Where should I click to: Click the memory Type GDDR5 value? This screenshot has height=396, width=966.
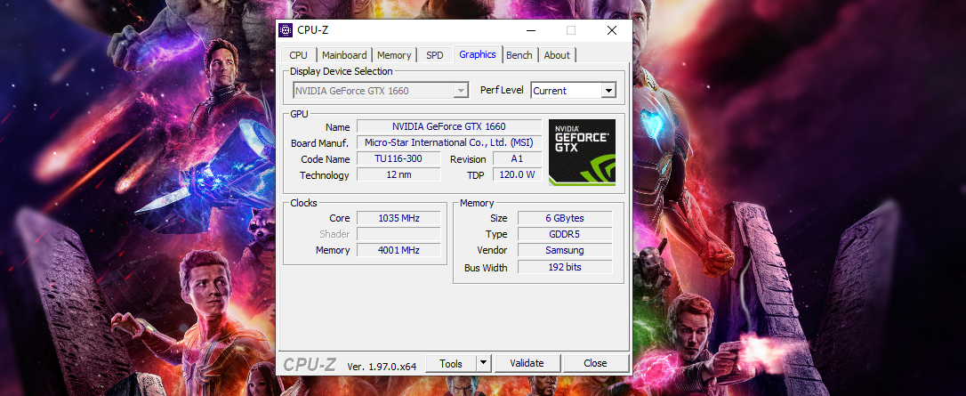pos(565,234)
